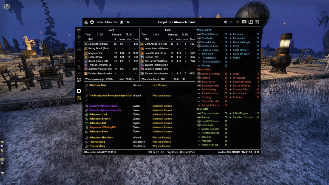
Task: Select Kjalnar's Nightmare Epaulets gear entry
Action: [105, 110]
